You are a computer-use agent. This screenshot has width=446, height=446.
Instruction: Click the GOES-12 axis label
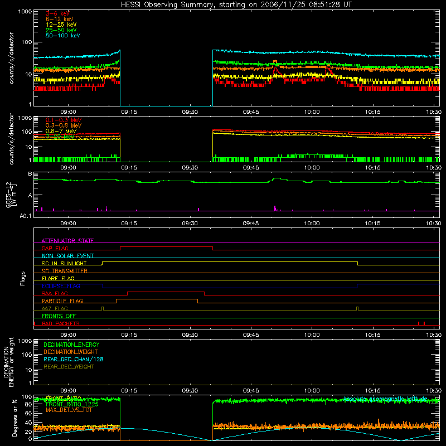tap(11, 195)
